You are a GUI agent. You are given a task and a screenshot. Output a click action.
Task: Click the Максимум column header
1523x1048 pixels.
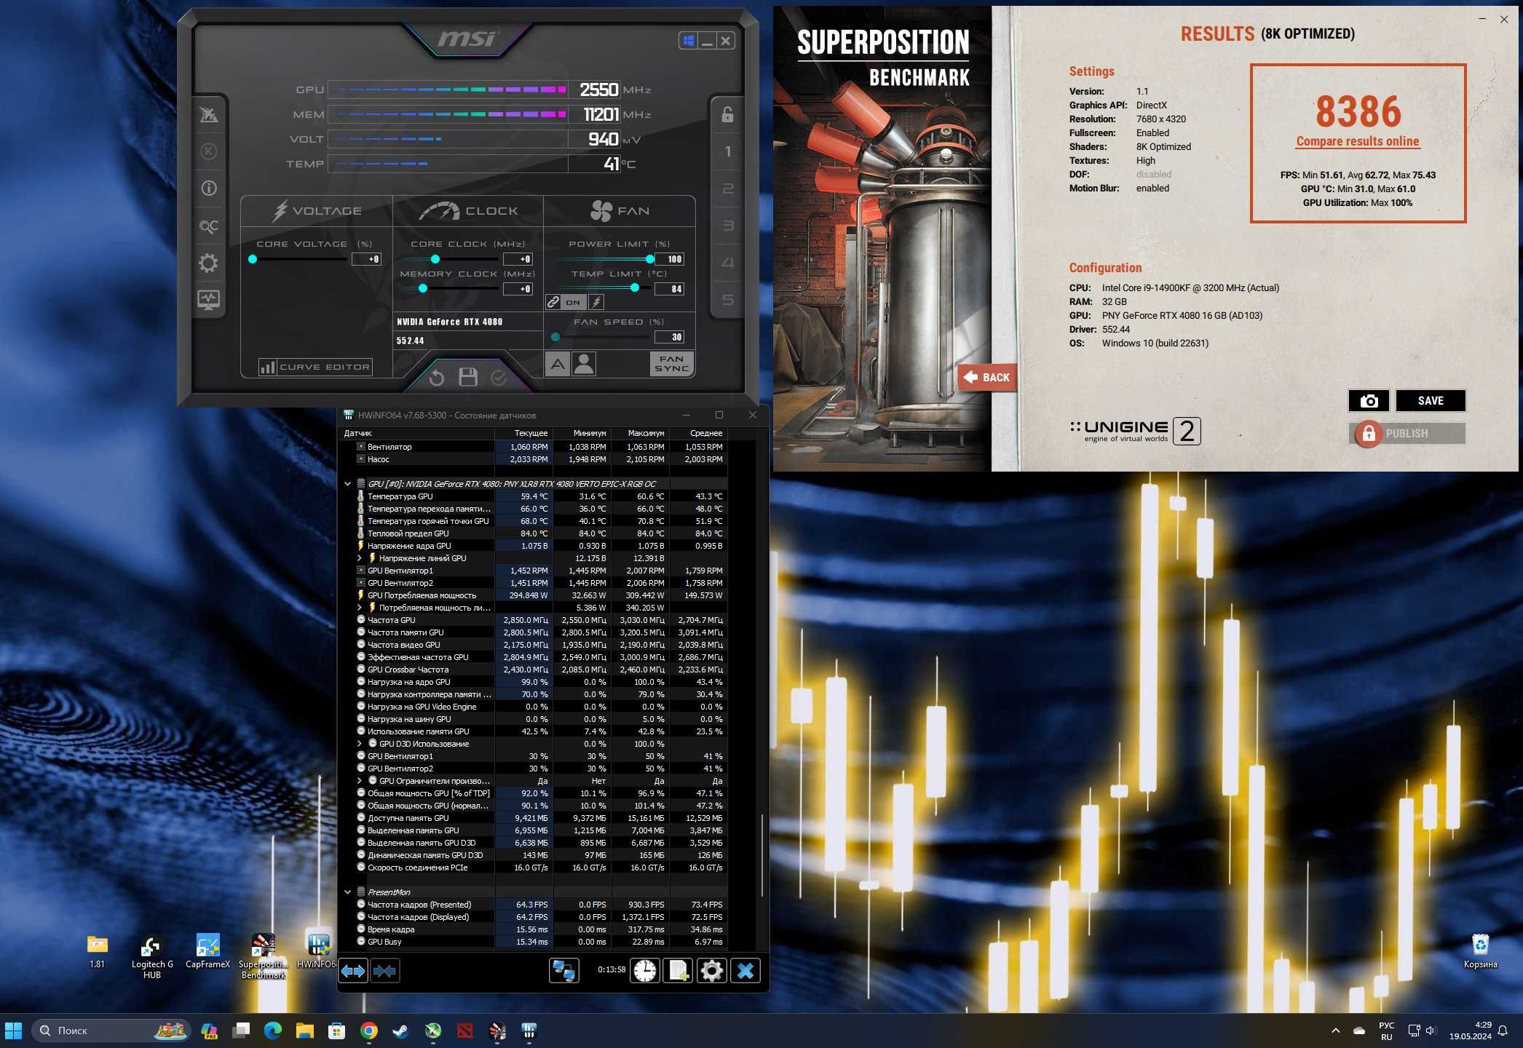click(x=641, y=433)
